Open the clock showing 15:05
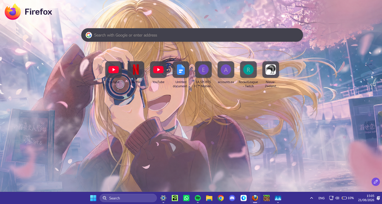The height and width of the screenshot is (204, 382). coord(367,198)
